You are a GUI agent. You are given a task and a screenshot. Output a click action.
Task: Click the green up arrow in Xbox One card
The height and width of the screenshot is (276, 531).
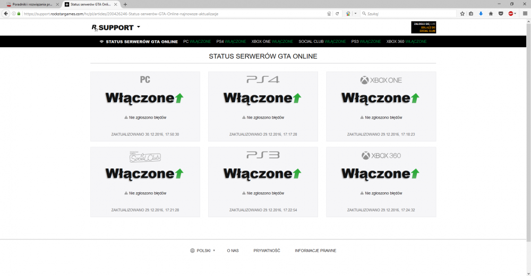[x=415, y=98]
